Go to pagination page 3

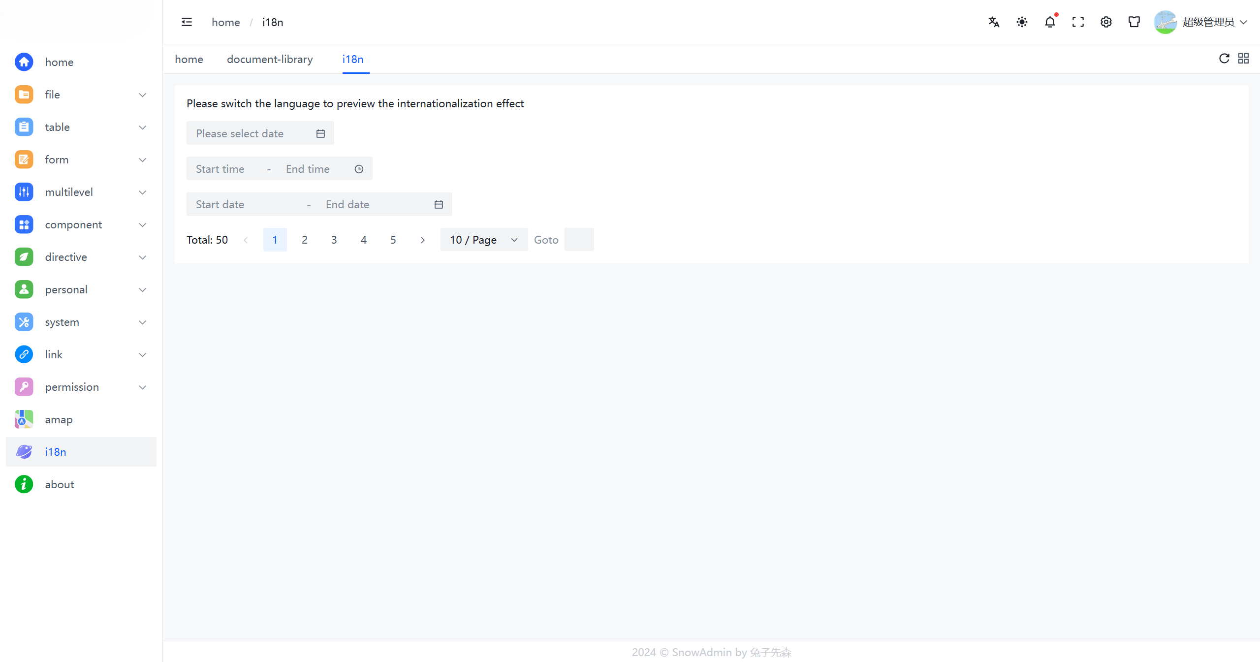[x=334, y=240]
